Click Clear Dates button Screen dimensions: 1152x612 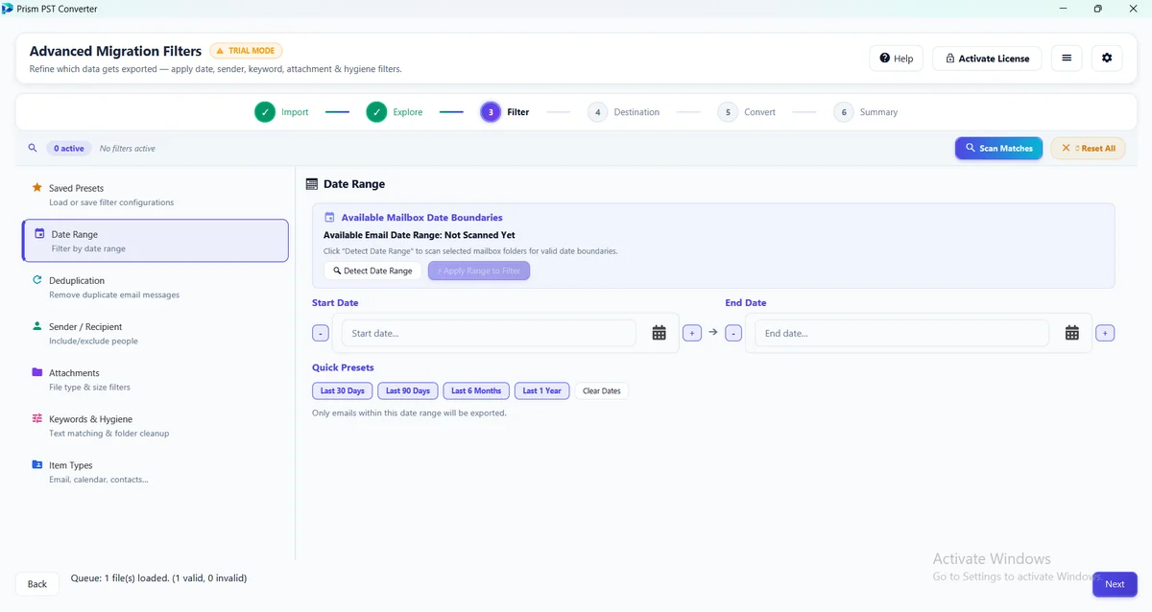pos(602,391)
